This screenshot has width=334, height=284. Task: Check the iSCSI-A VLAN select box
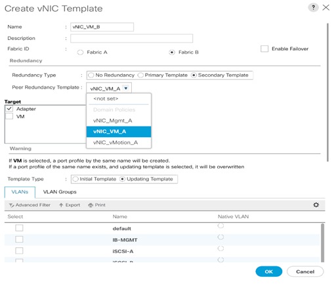point(19,251)
